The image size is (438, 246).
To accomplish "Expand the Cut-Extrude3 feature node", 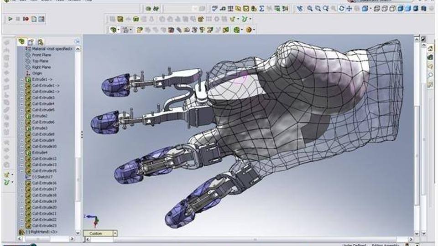I will pos(22,98).
